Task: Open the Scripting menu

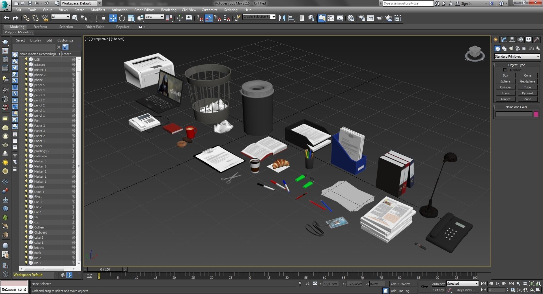Action: point(231,10)
